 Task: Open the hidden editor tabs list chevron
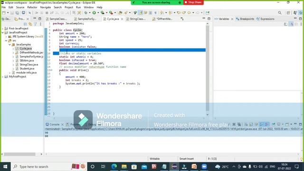[182, 19]
